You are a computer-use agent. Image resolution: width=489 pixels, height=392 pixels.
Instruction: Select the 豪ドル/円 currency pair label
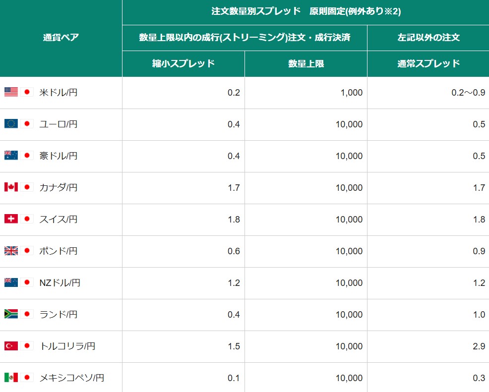(59, 156)
